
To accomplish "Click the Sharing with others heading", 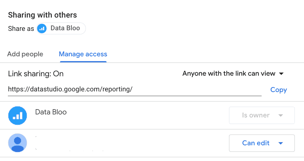I will [x=42, y=15].
